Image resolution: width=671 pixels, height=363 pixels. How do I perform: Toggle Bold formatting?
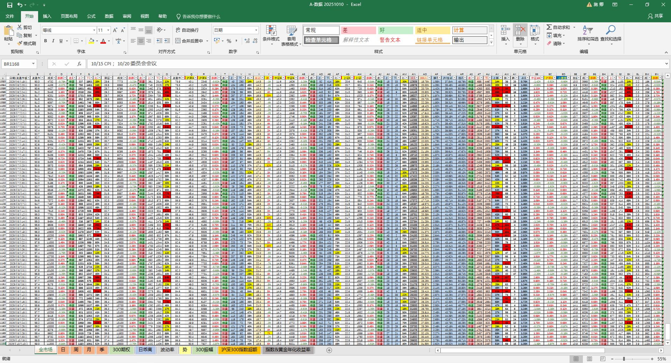coord(45,41)
